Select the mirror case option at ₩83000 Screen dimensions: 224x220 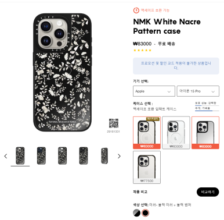[x=205, y=133]
